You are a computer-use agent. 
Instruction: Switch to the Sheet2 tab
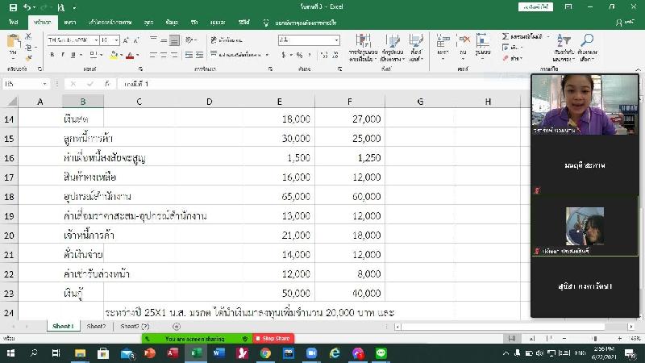coord(96,327)
